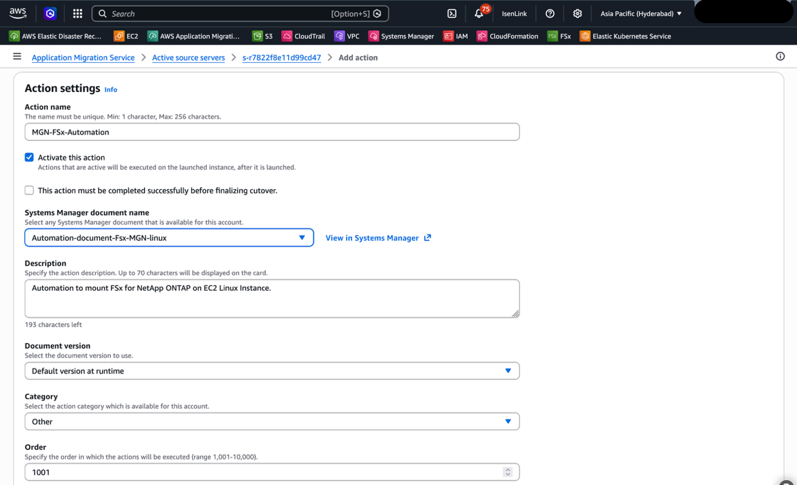Click the 193 characters left text
This screenshot has width=797, height=485.
53,324
